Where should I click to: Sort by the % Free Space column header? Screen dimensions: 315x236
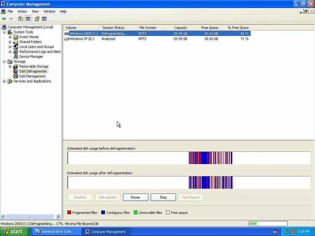click(x=235, y=28)
